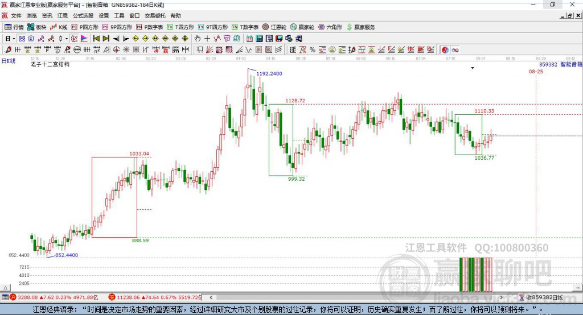Toggle the infinity symbol icon

[455, 50]
